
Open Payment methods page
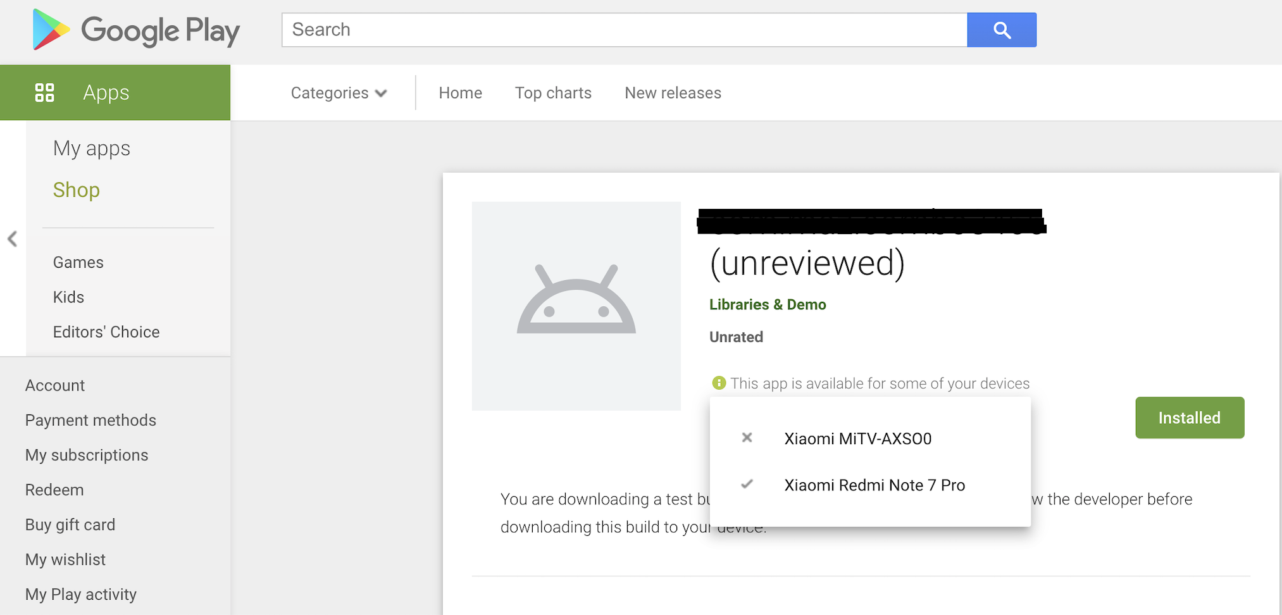tap(90, 420)
